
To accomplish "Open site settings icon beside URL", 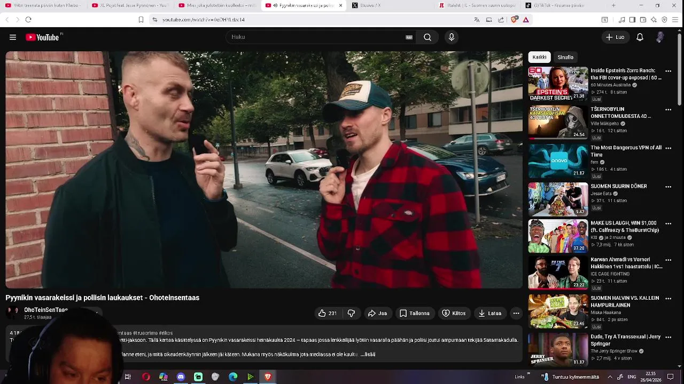I will (x=154, y=20).
